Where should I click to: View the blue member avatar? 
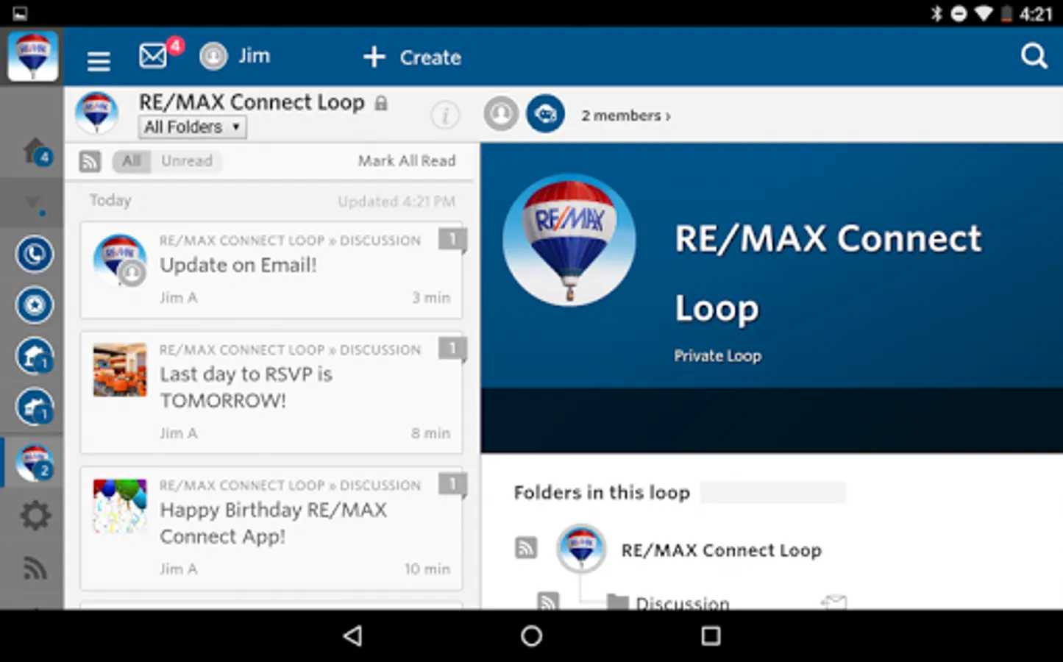point(545,114)
